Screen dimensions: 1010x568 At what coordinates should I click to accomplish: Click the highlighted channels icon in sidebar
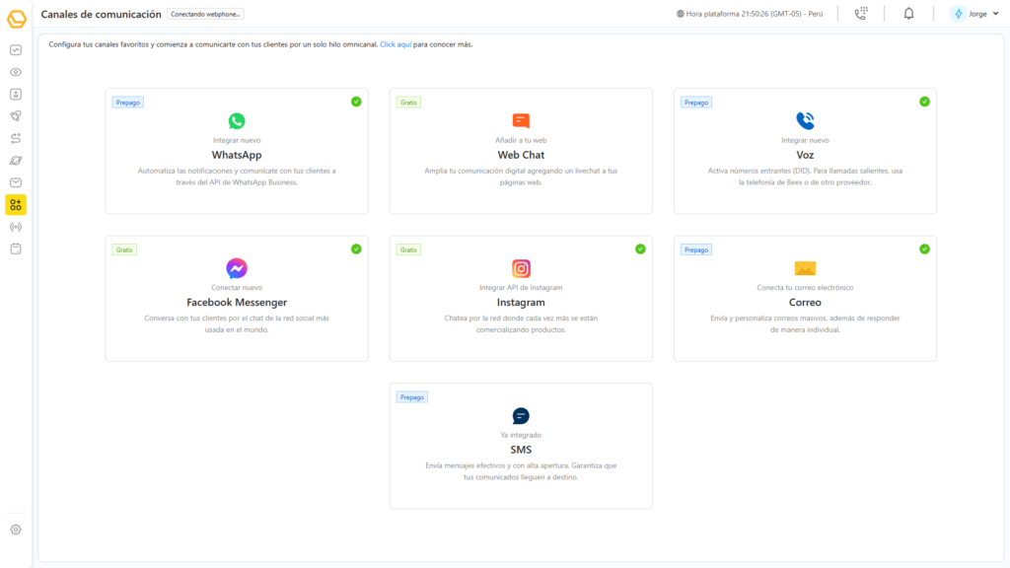pyautogui.click(x=16, y=204)
